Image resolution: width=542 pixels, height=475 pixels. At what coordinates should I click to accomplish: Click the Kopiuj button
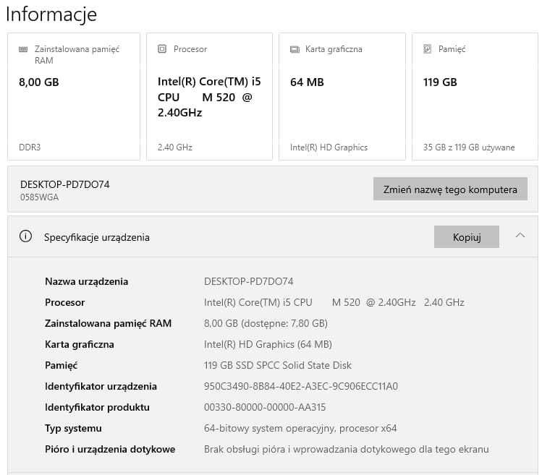point(467,237)
